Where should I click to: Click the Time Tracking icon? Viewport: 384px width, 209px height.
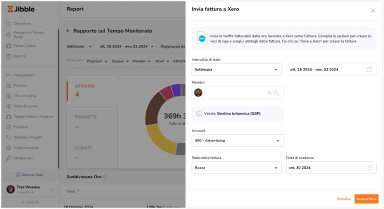click(8, 96)
